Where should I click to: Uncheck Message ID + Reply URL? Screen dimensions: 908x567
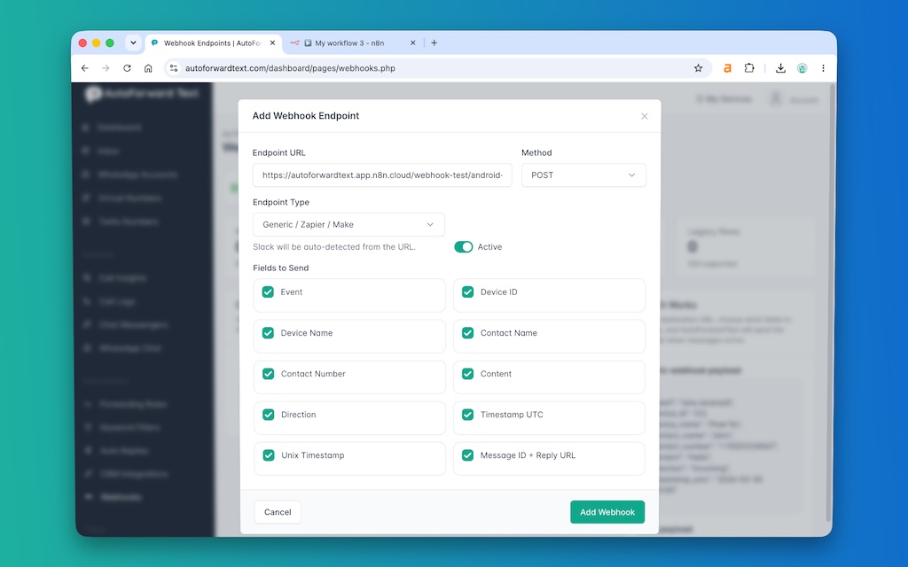tap(468, 455)
